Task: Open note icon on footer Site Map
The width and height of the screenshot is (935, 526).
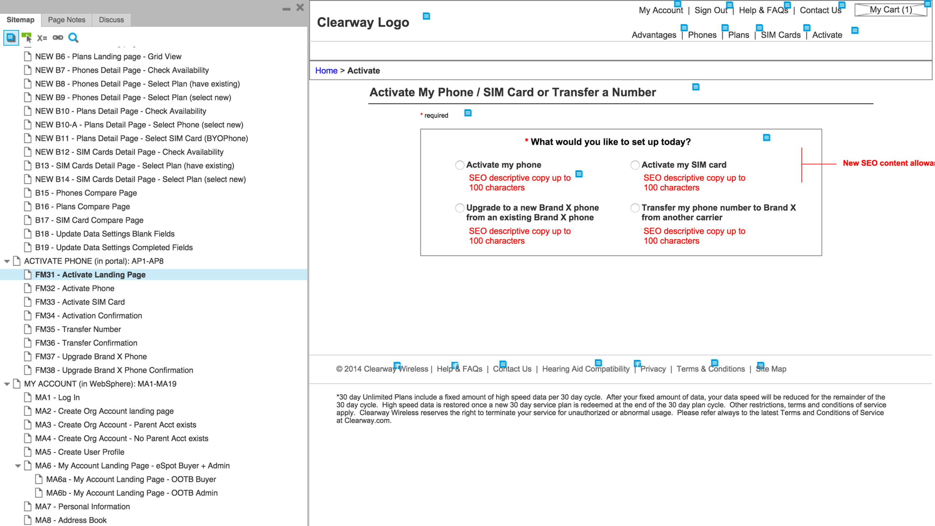Action: [760, 365]
